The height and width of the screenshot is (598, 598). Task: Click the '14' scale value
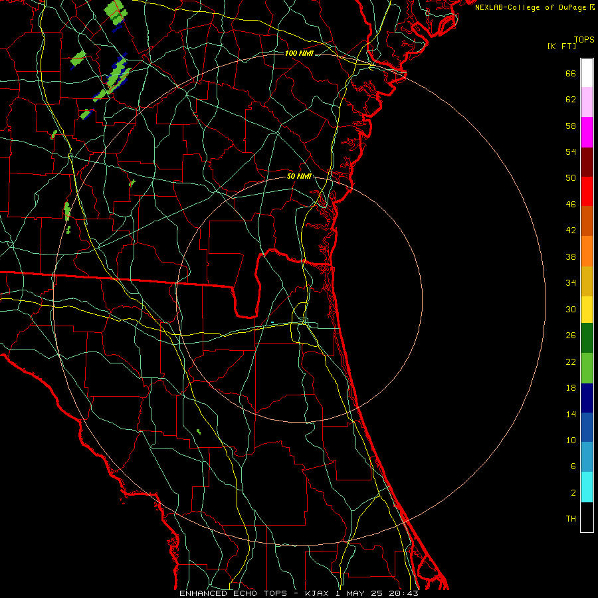[571, 414]
